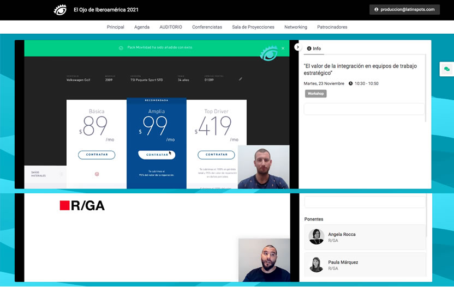Collapse side panel with the chevron arrow
454x287 pixels.
click(x=298, y=47)
